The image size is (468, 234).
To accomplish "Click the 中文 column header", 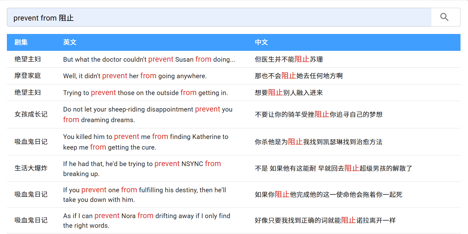I will (261, 42).
